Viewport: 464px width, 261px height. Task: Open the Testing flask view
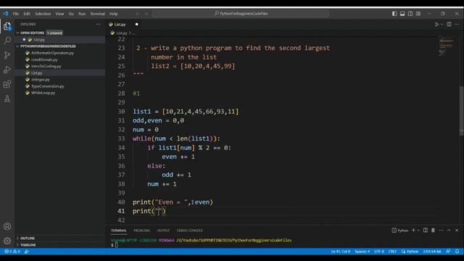[x=7, y=99]
